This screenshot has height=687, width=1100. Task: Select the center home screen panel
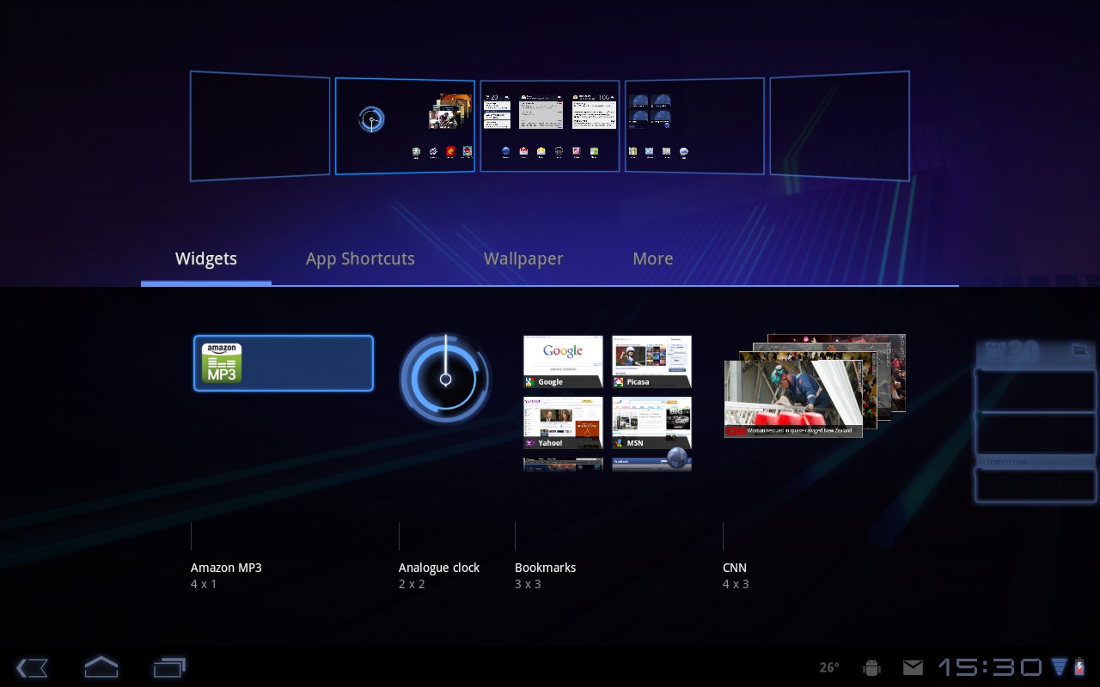click(550, 126)
